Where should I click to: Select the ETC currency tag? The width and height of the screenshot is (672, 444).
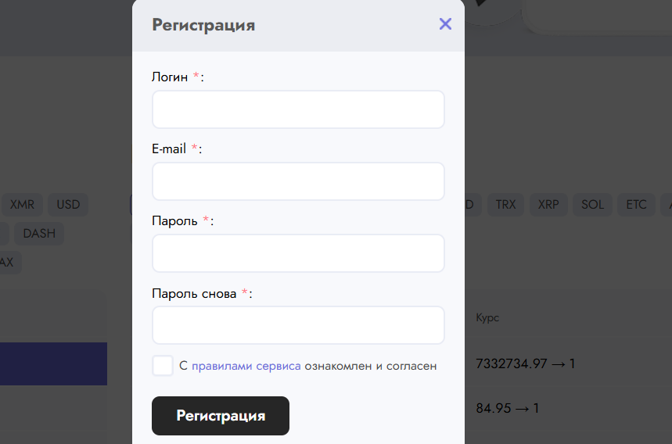point(636,205)
